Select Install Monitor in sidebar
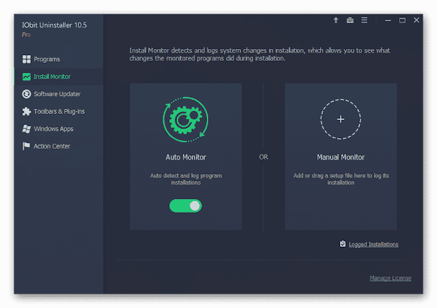437x308 pixels. 59,76
